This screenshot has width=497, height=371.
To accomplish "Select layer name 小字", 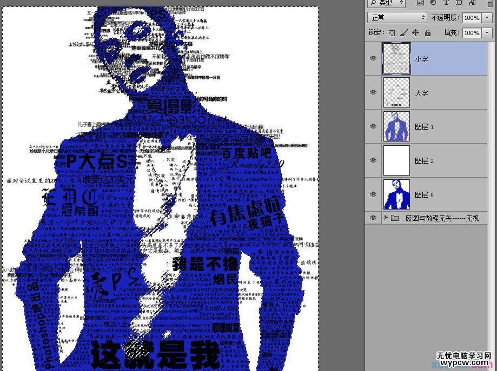I will point(421,59).
